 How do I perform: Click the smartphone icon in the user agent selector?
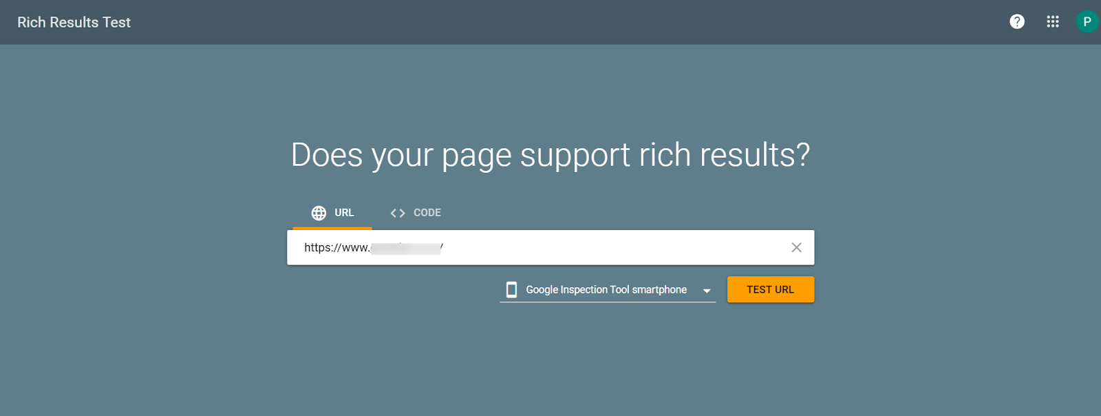click(x=511, y=290)
